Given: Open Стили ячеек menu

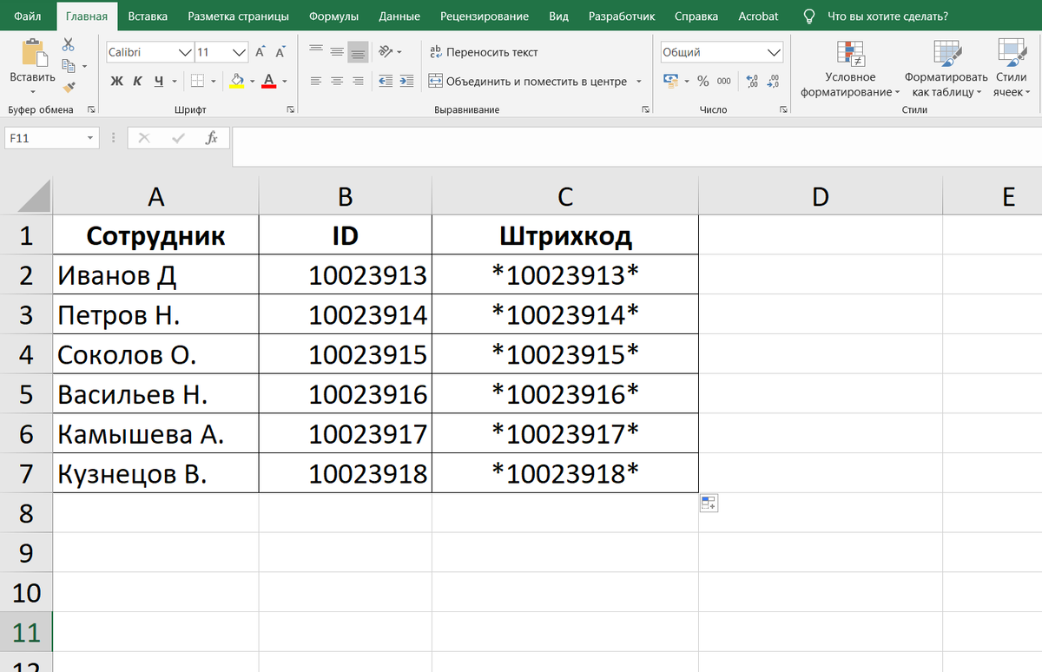Looking at the screenshot, I should click(x=1012, y=69).
